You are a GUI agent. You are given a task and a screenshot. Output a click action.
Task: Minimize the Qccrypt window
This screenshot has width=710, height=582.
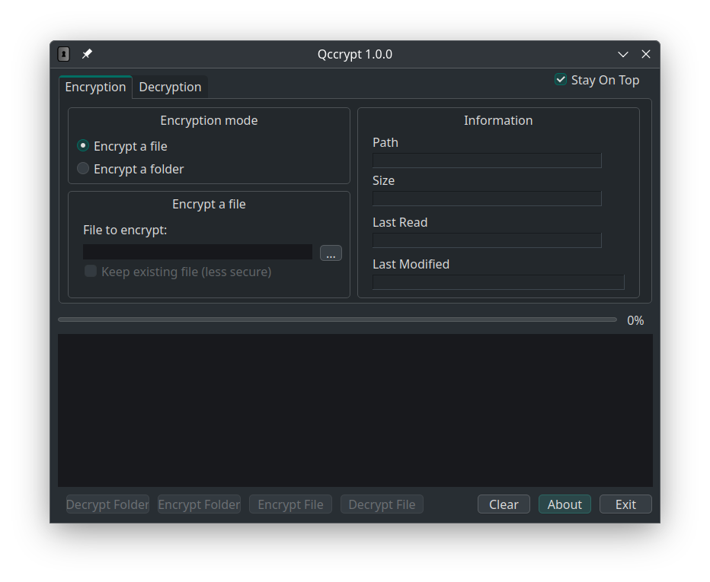[x=623, y=54]
